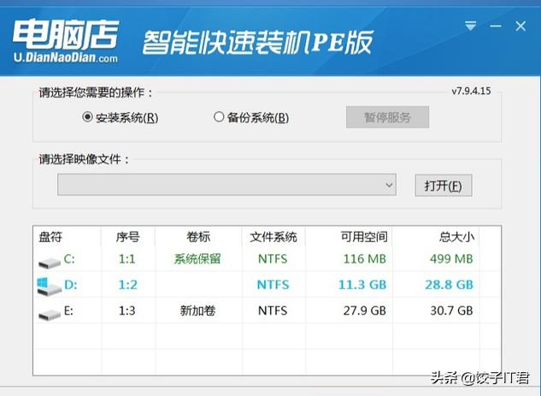Click NTFS in the D: row
Viewport: 541px width, 396px height.
[273, 285]
